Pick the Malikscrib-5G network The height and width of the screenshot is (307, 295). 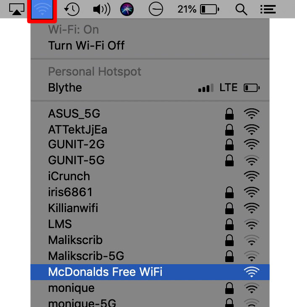tap(150, 256)
